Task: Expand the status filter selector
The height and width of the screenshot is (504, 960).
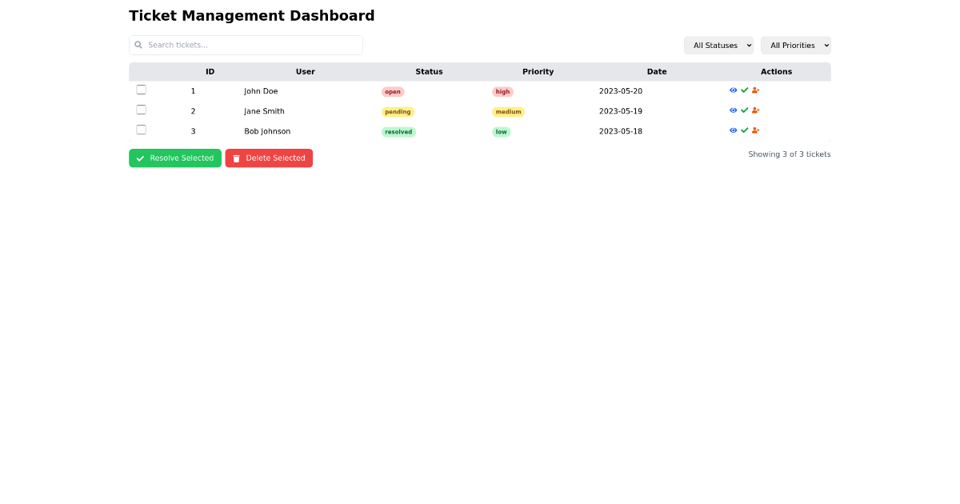Action: coord(718,45)
